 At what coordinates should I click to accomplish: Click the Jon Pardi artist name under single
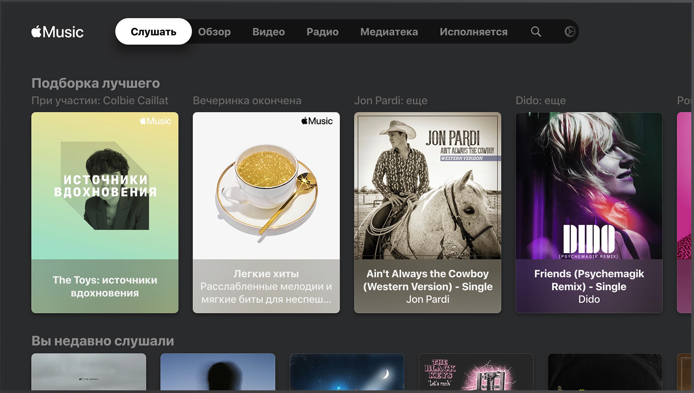coord(428,299)
